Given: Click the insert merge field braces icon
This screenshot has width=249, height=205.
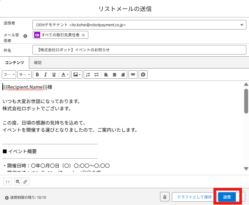Looking at the screenshot, I should 8,181.
